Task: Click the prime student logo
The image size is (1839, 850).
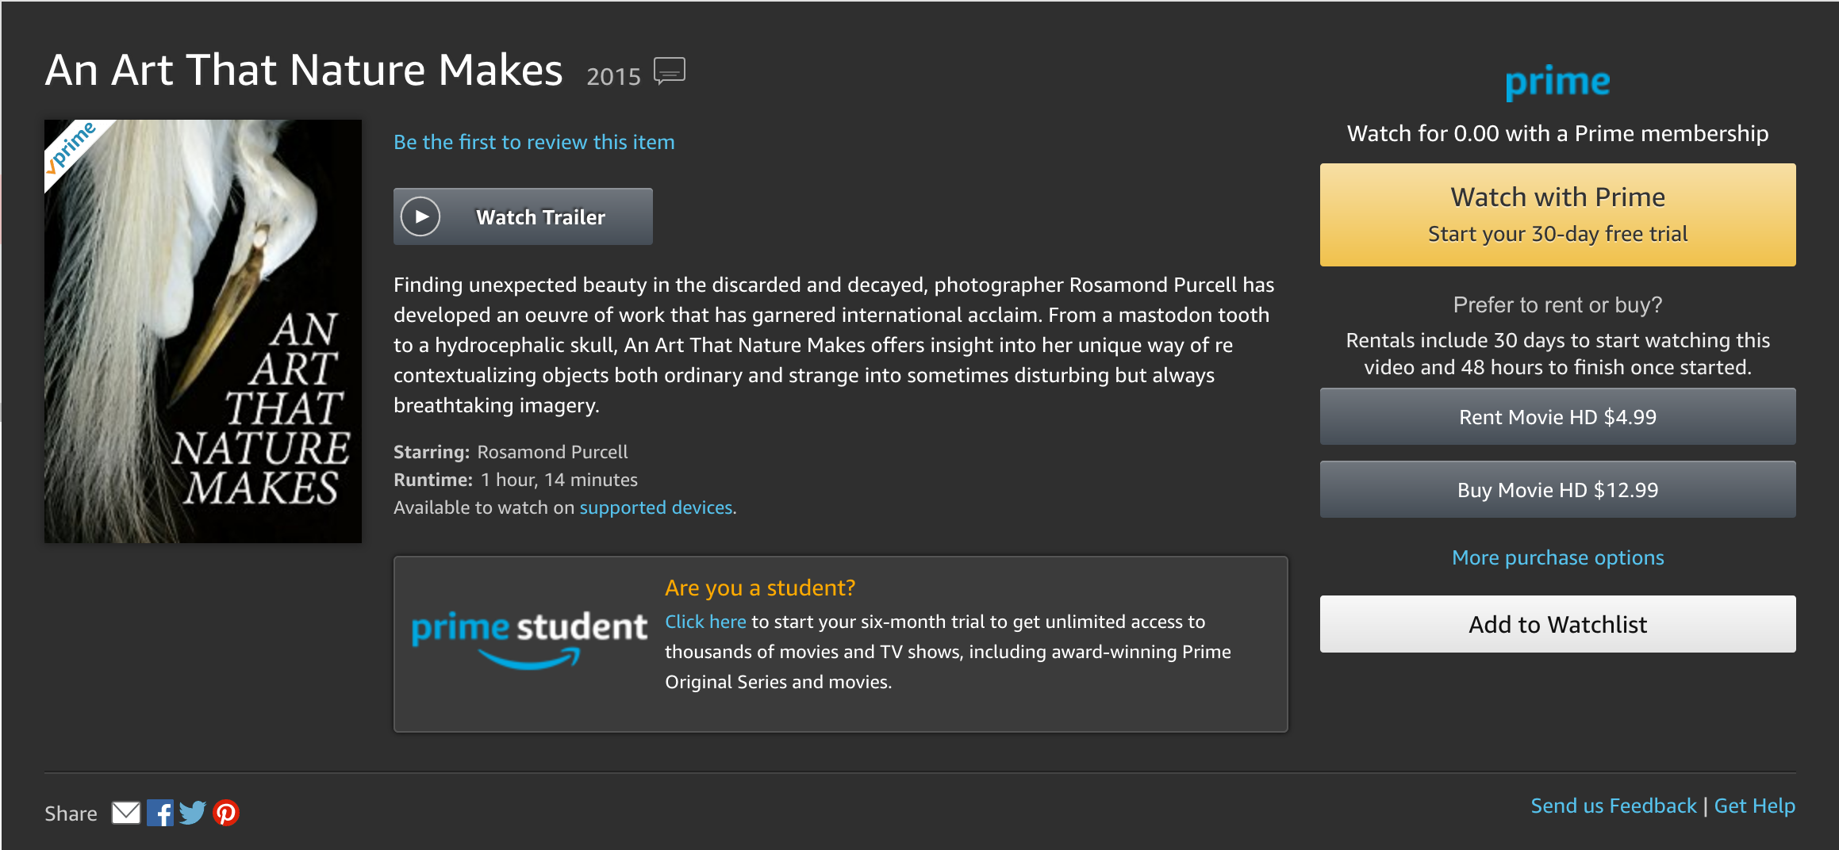Action: (x=529, y=637)
